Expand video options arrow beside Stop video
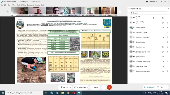 click(87, 87)
